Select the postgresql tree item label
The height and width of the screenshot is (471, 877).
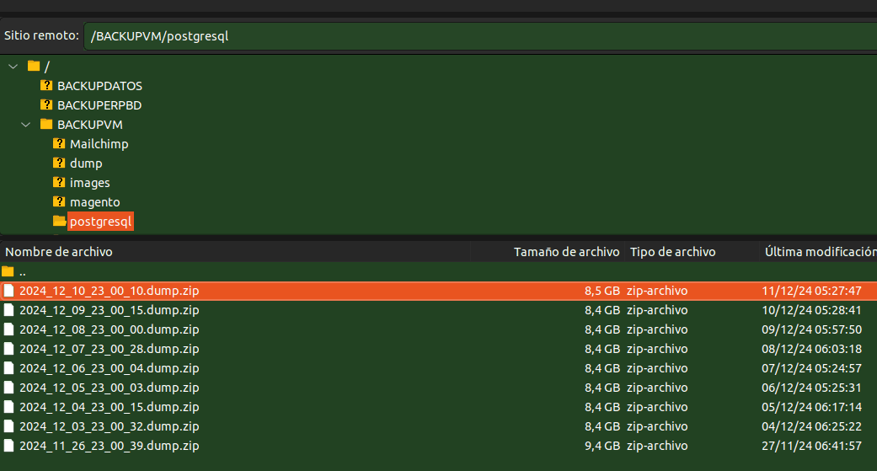[100, 222]
